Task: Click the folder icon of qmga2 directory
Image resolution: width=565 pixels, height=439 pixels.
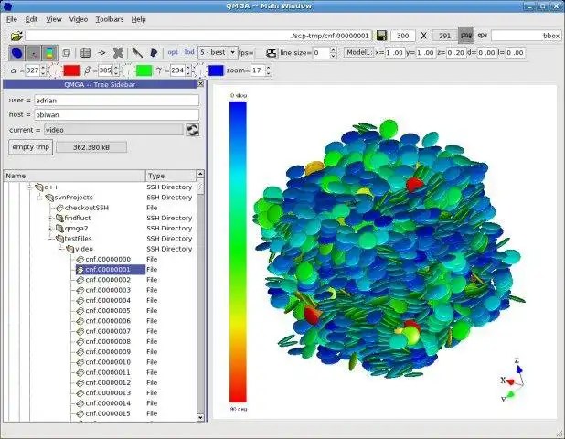Action: [x=59, y=228]
